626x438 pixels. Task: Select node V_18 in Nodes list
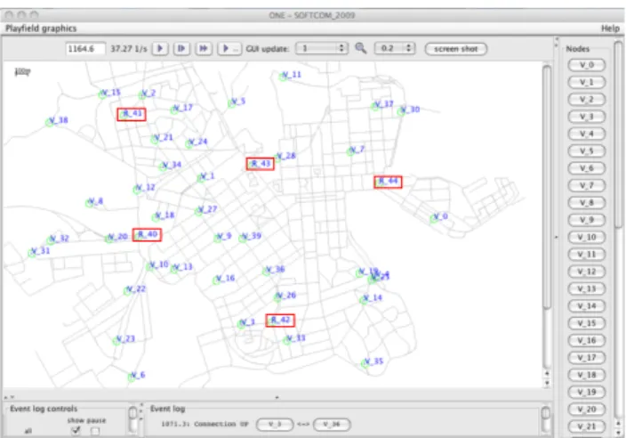click(x=587, y=375)
